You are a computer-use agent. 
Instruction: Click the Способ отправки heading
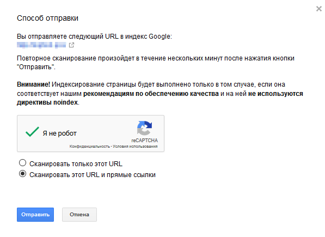47,18
